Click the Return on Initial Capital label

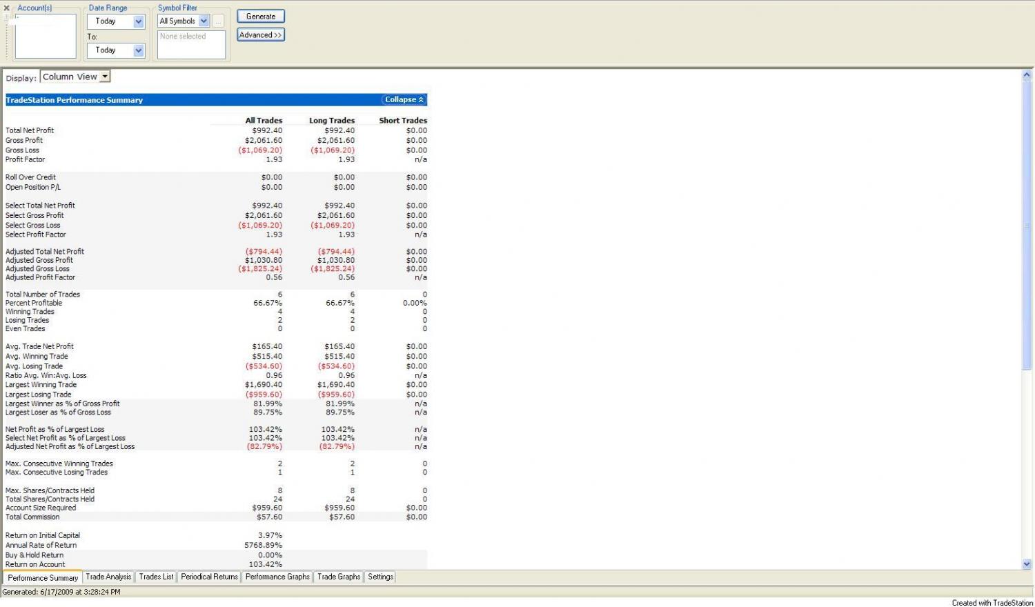(x=43, y=535)
